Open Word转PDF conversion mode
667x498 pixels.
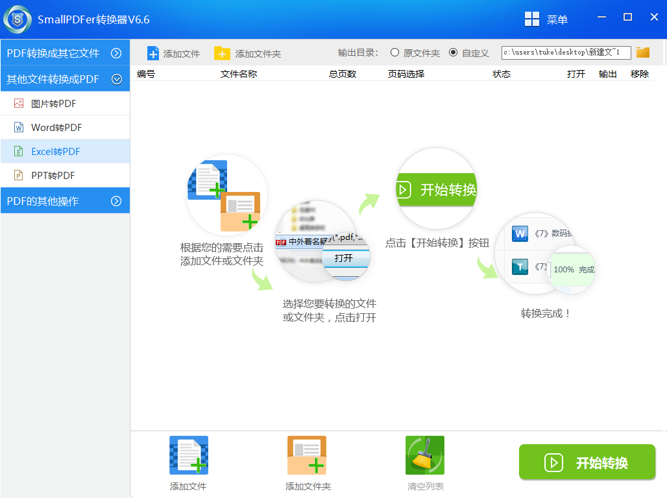19,127
